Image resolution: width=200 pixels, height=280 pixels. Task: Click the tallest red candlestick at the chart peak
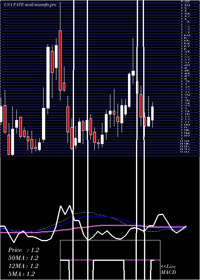[x=60, y=60]
